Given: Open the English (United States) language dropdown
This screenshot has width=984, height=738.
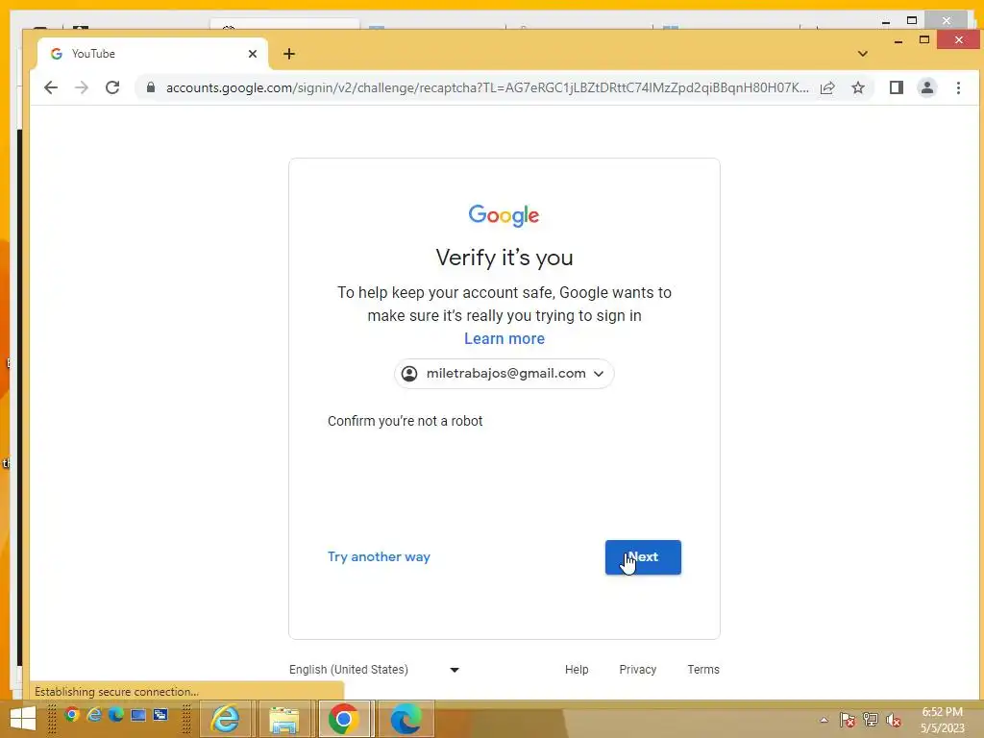Looking at the screenshot, I should pyautogui.click(x=375, y=670).
